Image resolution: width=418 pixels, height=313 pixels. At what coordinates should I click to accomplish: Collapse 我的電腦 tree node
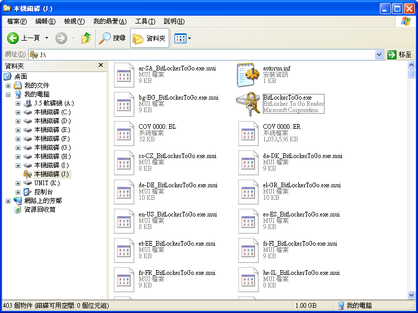[x=8, y=94]
